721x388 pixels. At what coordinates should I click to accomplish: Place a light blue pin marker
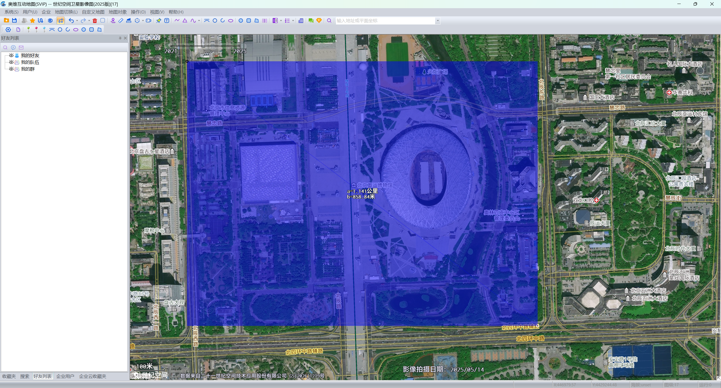coord(44,30)
